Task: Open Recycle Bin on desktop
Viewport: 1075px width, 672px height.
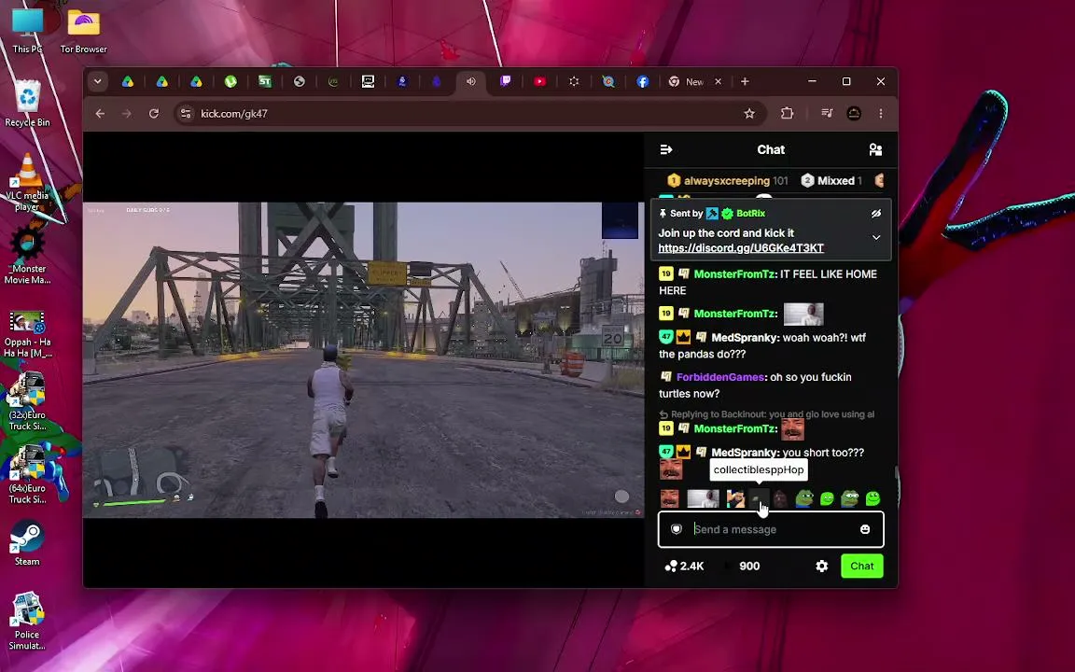Action: pos(27,103)
